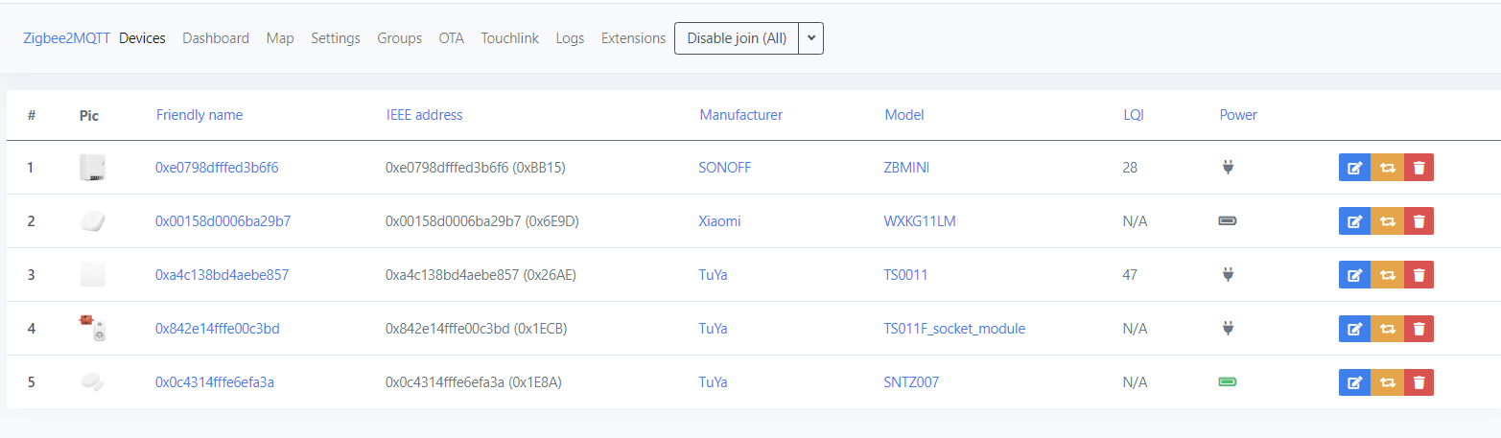Click the reconfigure icon for the TS011F_socket_module row
Viewport: 1501px width, 438px height.
[x=1387, y=329]
